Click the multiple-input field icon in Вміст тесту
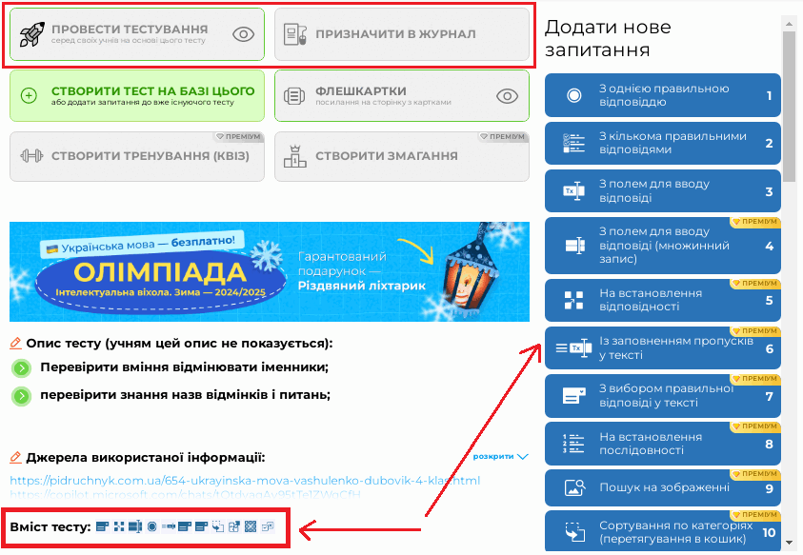Image resolution: width=803 pixels, height=555 pixels. (x=135, y=526)
